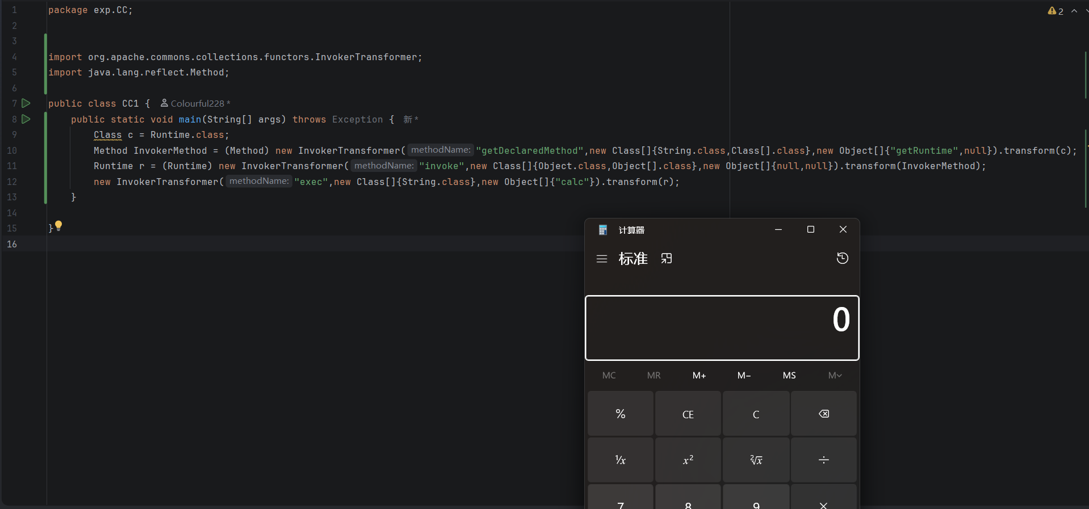1089x509 pixels.
Task: Toggle Calculator keep-on-top mode
Action: tap(667, 259)
